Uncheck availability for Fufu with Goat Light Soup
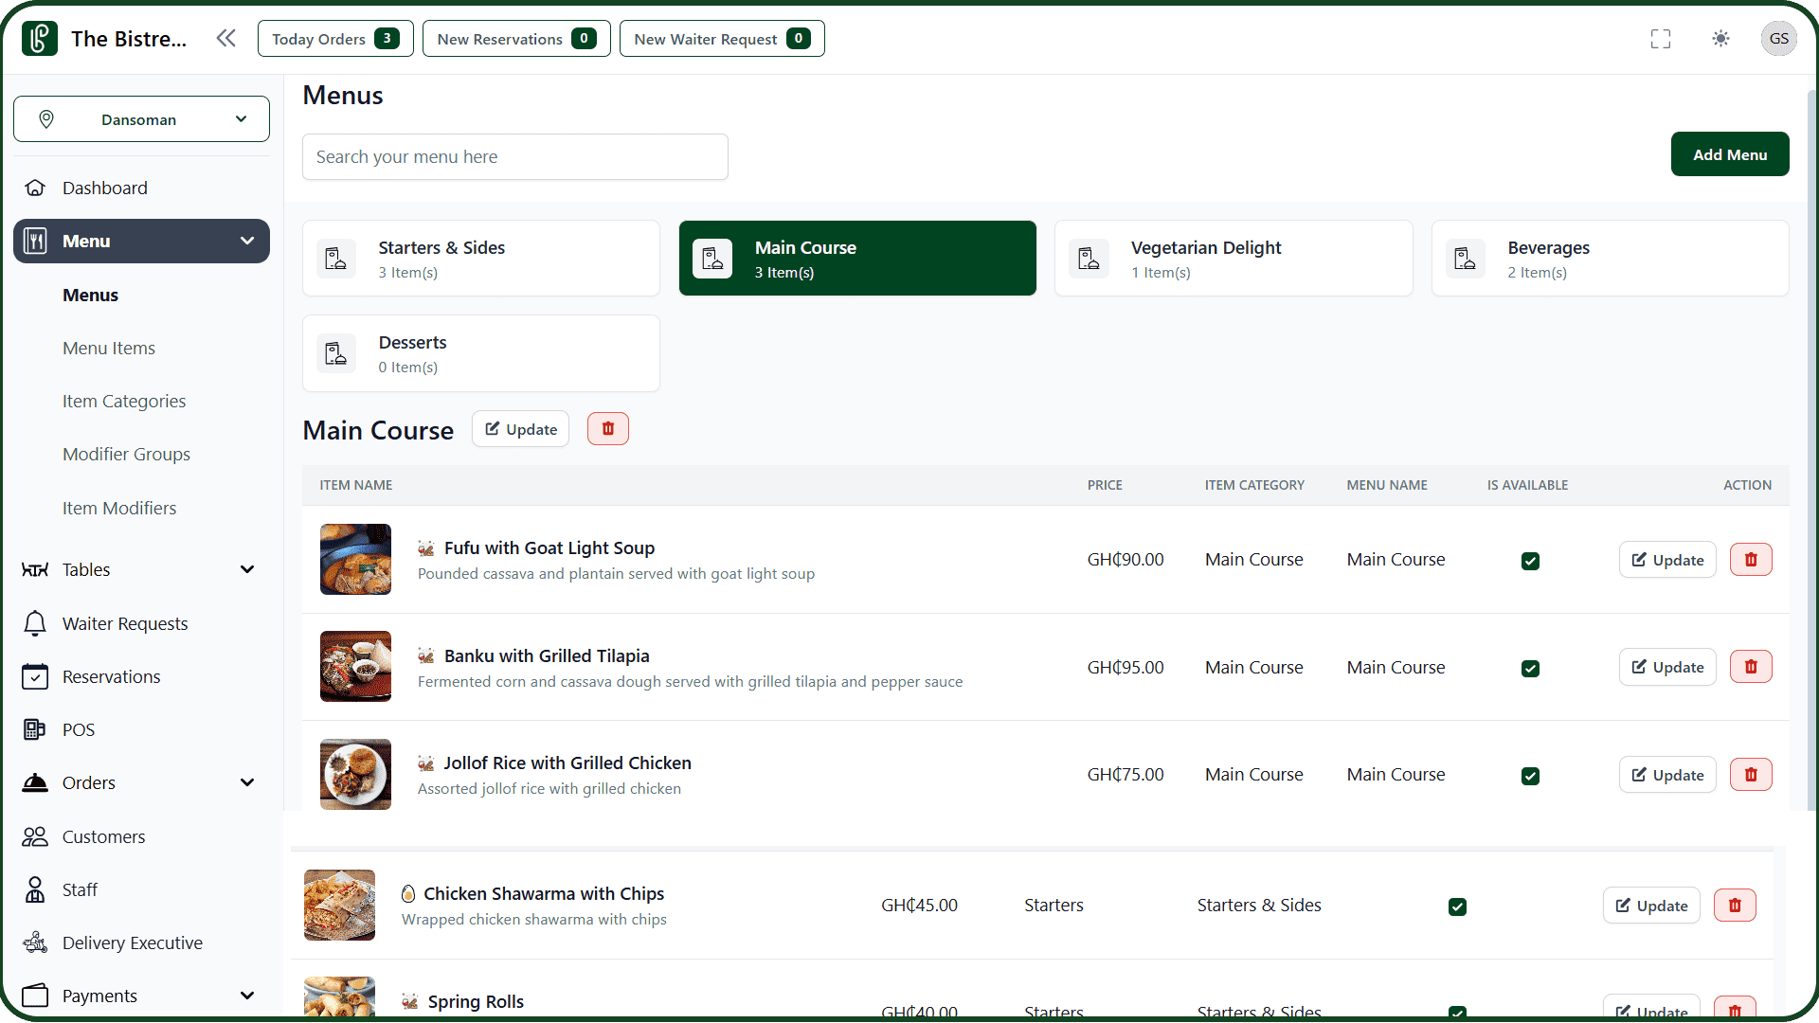This screenshot has width=1819, height=1023. tap(1530, 561)
